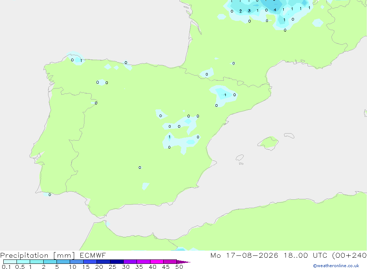
Task: Choose the 30–35 mm purple legend swatch
Action: (130, 262)
